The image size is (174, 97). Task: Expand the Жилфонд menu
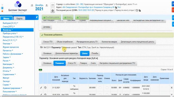click(x=17, y=30)
